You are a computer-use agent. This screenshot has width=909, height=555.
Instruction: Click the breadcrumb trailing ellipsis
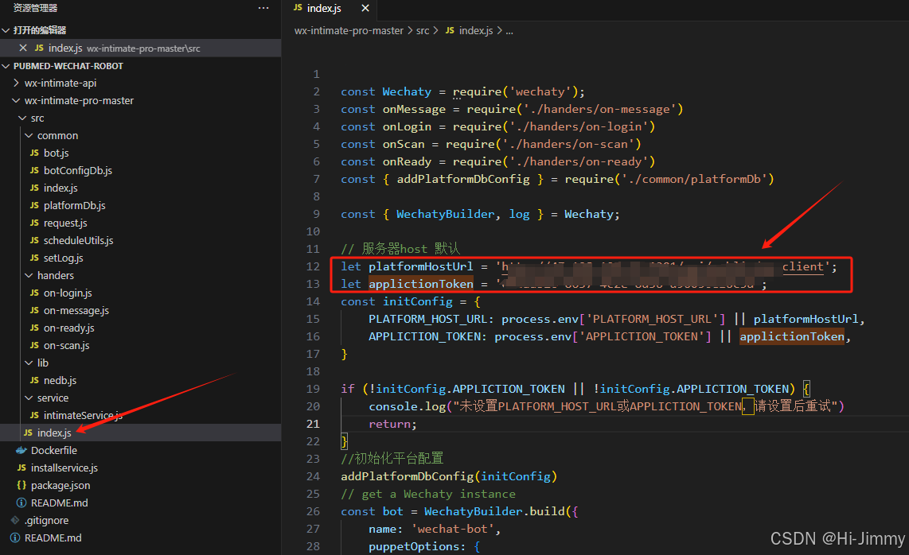509,31
